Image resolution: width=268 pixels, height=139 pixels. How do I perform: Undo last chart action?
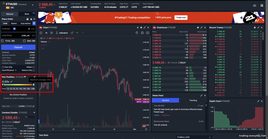77,33
